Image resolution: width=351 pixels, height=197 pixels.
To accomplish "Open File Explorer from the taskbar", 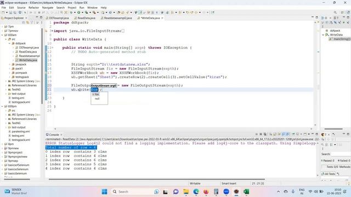I will point(186,192).
